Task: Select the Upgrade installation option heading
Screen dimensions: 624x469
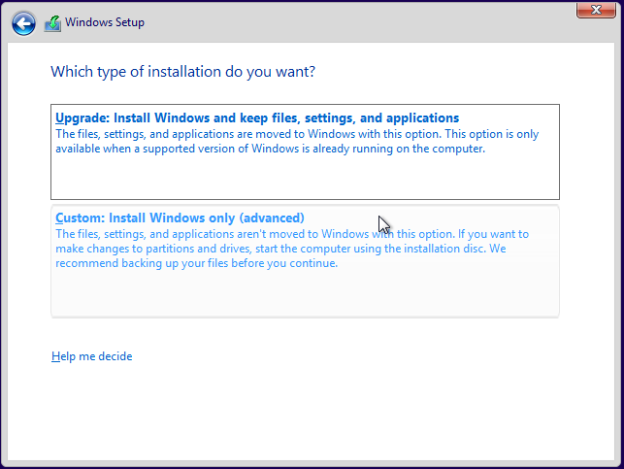Action: 257,118
